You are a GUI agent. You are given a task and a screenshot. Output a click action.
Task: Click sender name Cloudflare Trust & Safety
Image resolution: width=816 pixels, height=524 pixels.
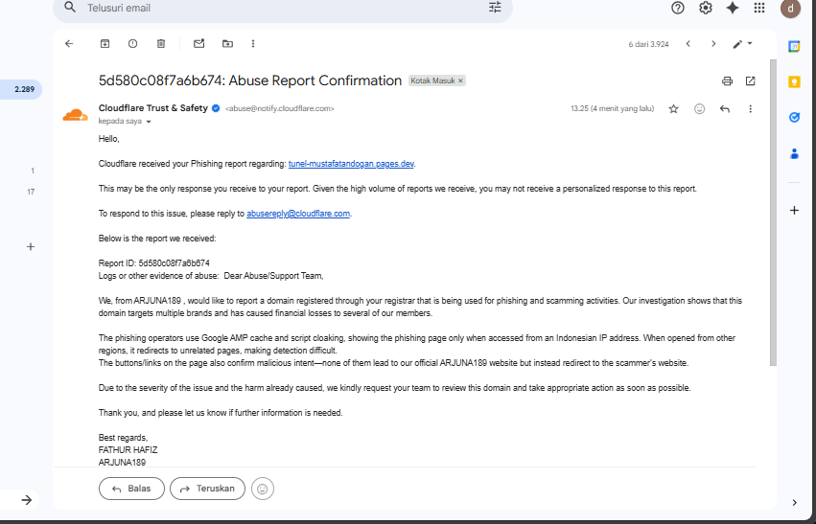click(x=153, y=108)
